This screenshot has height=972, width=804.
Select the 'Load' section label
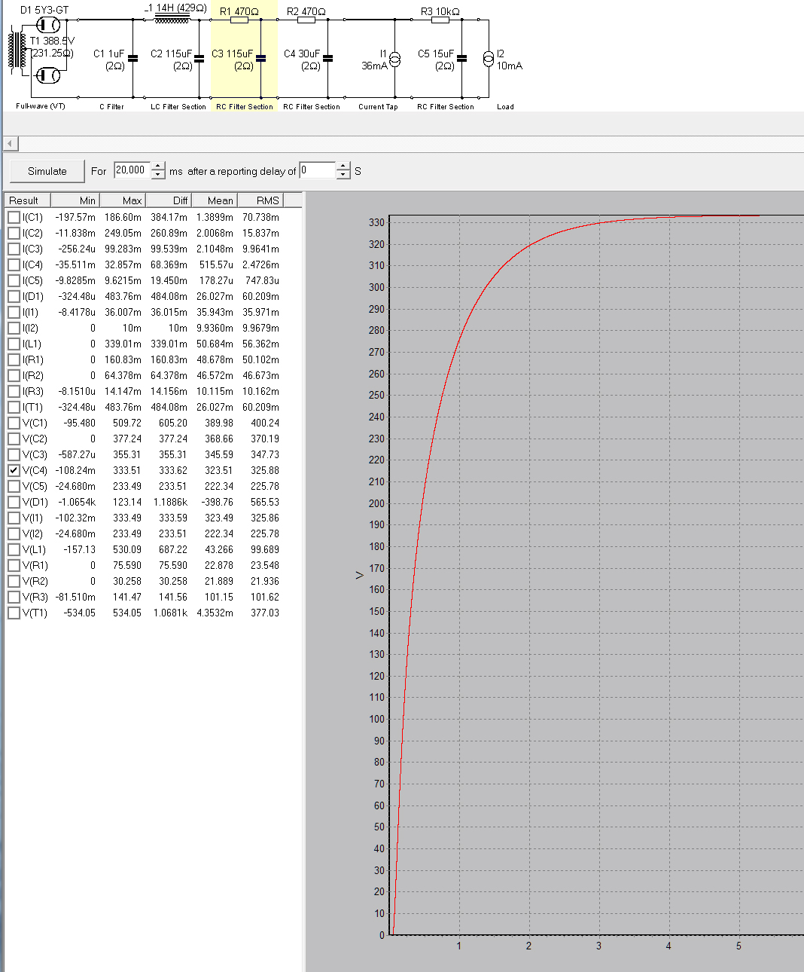(505, 106)
